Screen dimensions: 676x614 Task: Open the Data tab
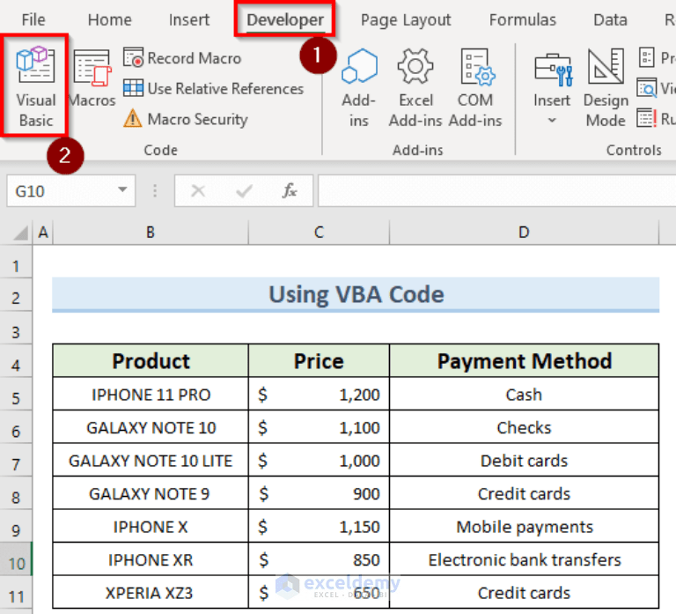[610, 20]
